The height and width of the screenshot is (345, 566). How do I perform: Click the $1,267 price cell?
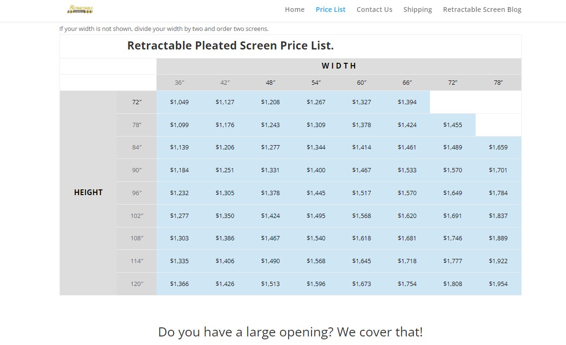pyautogui.click(x=316, y=102)
